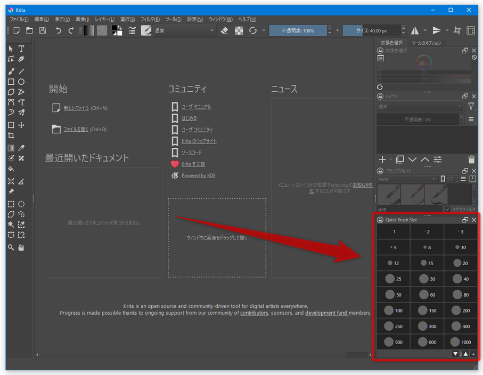Select the Zoom magnifier tool
This screenshot has height=375, width=483.
tap(11, 247)
